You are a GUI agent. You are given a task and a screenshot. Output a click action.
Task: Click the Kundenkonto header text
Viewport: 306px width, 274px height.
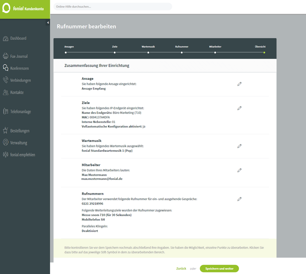[x=34, y=9]
